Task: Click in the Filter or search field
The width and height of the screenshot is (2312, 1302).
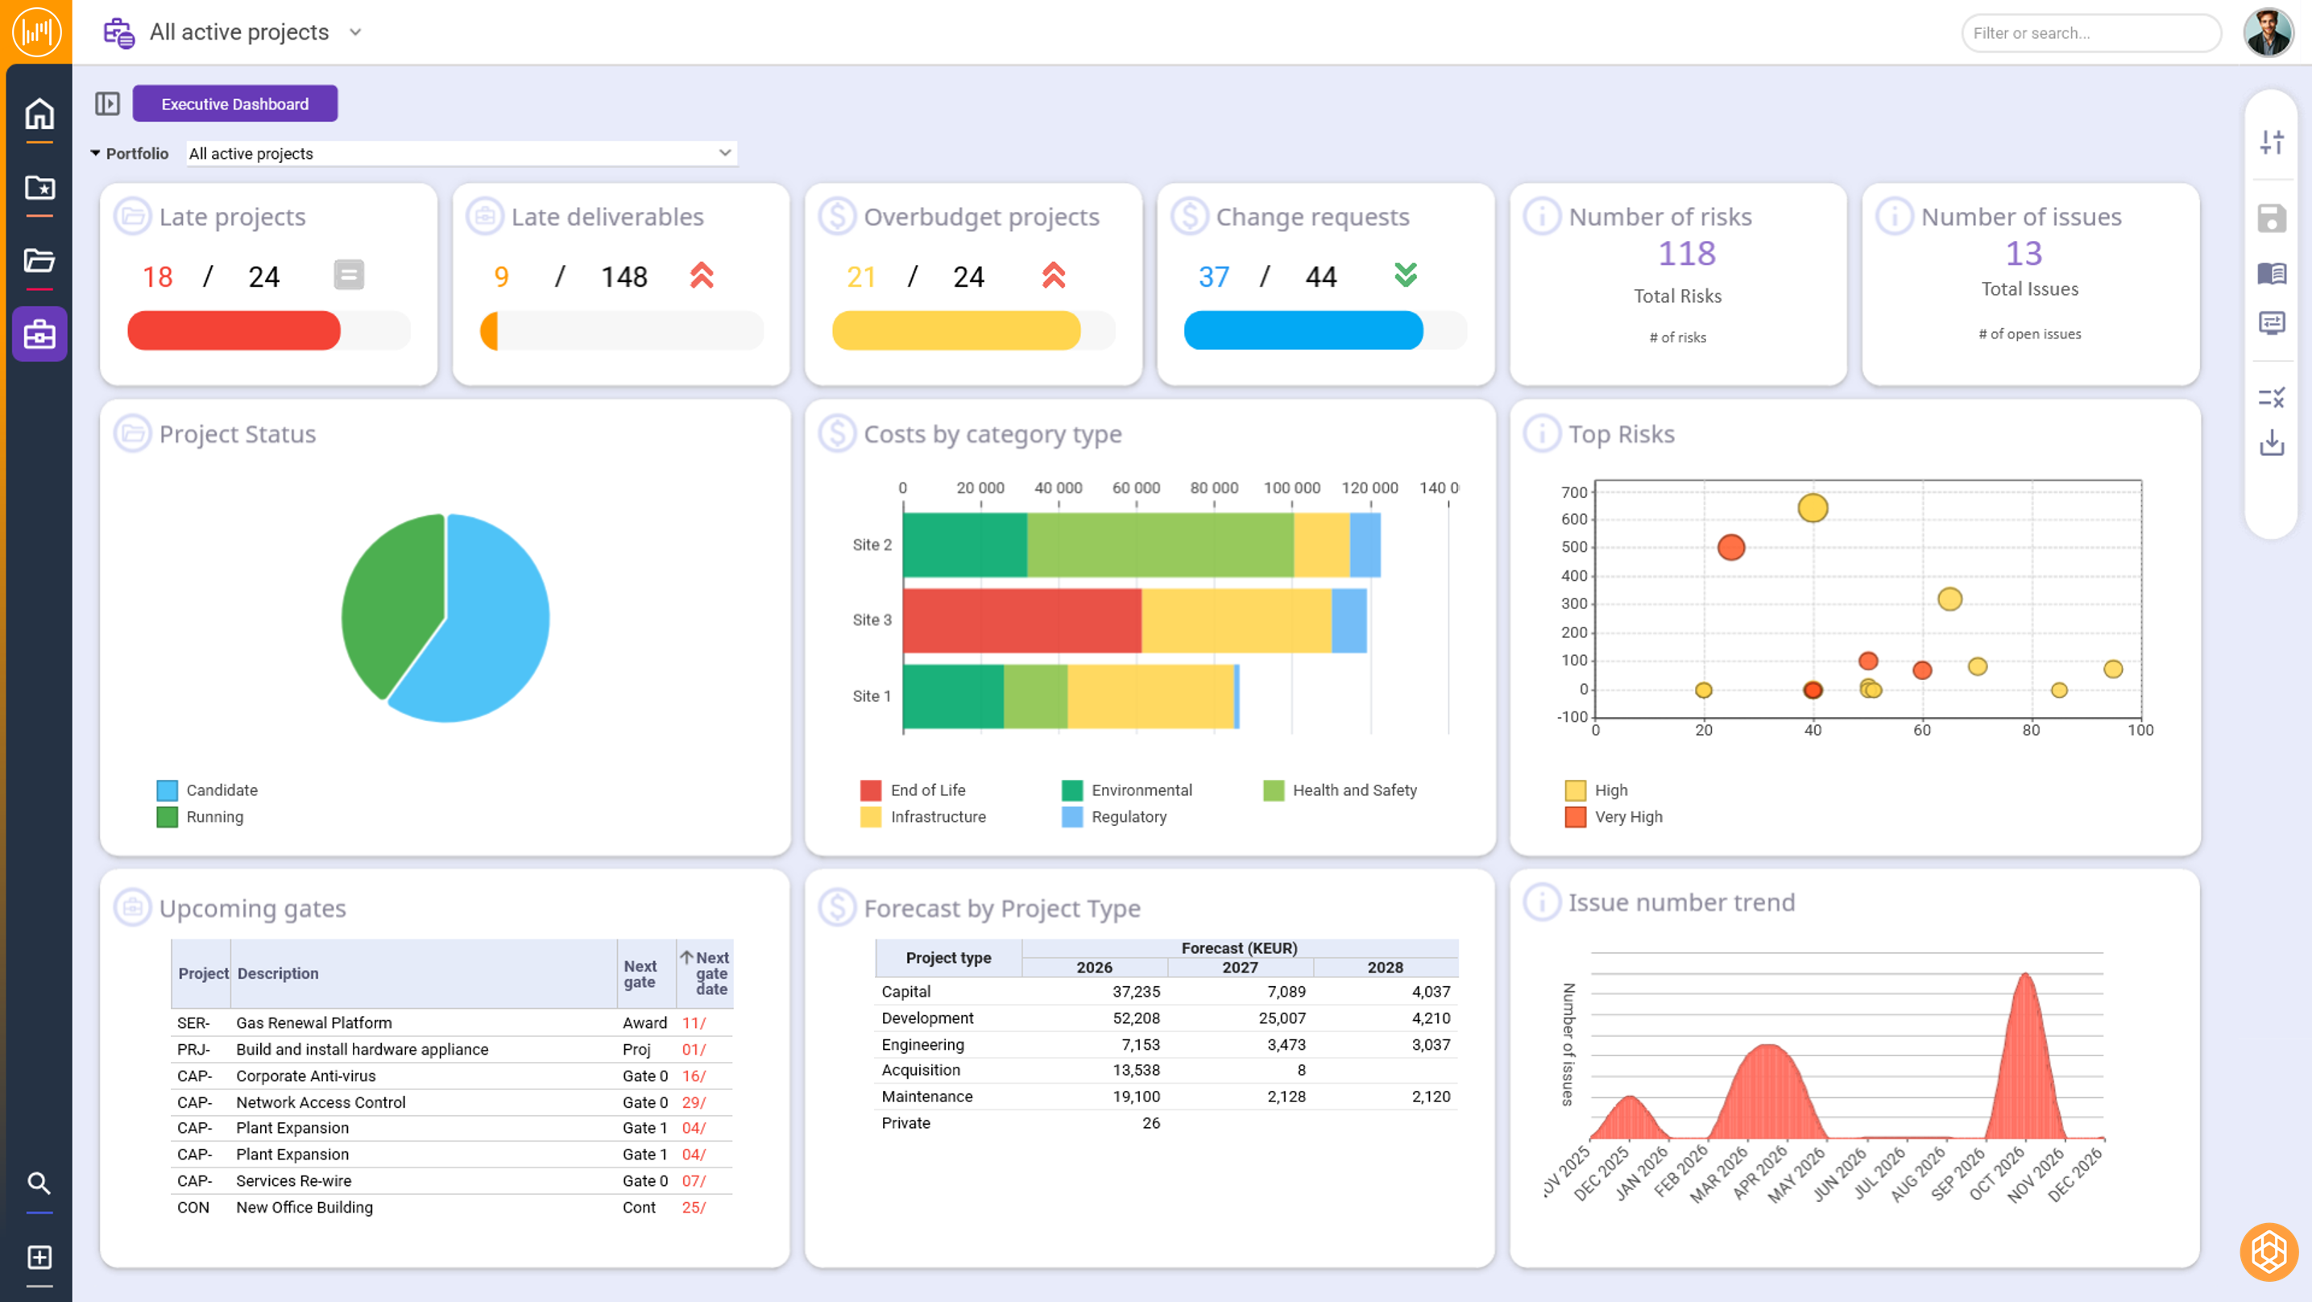Action: click(x=2091, y=33)
